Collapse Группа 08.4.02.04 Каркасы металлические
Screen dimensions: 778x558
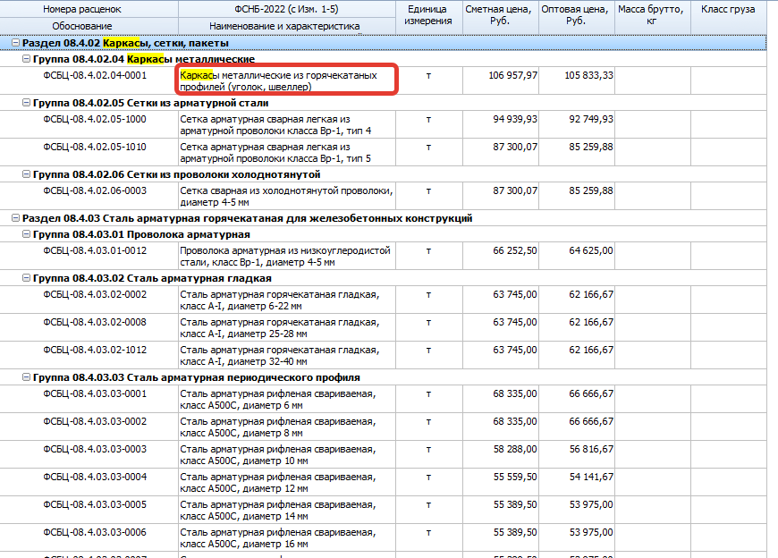(26, 59)
